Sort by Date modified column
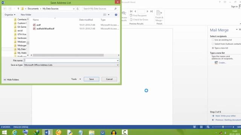This screenshot has height=135, width=241. (x=86, y=20)
